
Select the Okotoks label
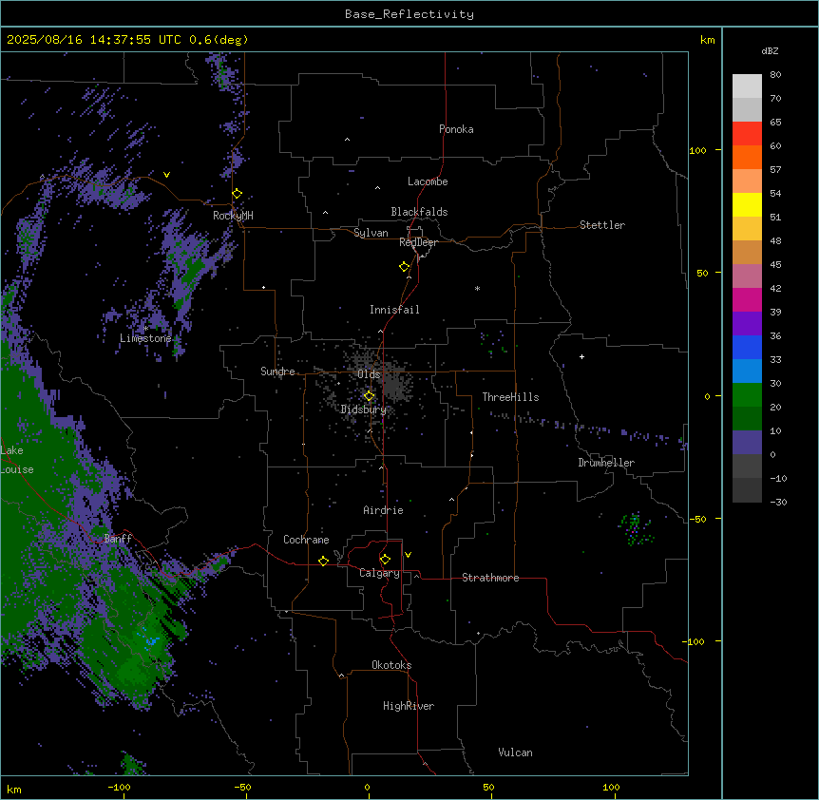pos(391,665)
